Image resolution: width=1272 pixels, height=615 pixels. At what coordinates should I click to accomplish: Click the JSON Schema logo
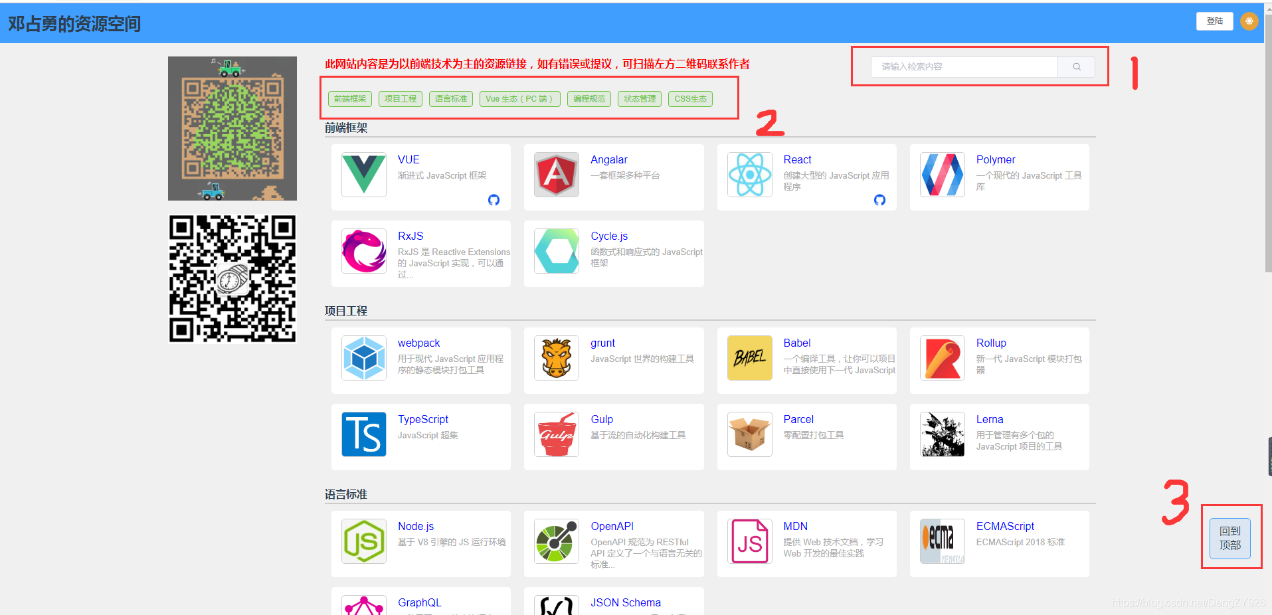point(557,605)
